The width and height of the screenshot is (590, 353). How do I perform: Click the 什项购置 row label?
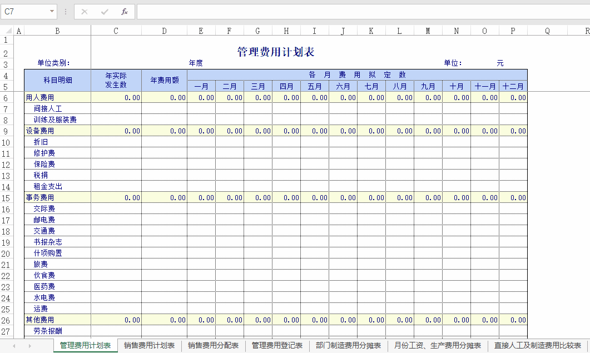48,253
